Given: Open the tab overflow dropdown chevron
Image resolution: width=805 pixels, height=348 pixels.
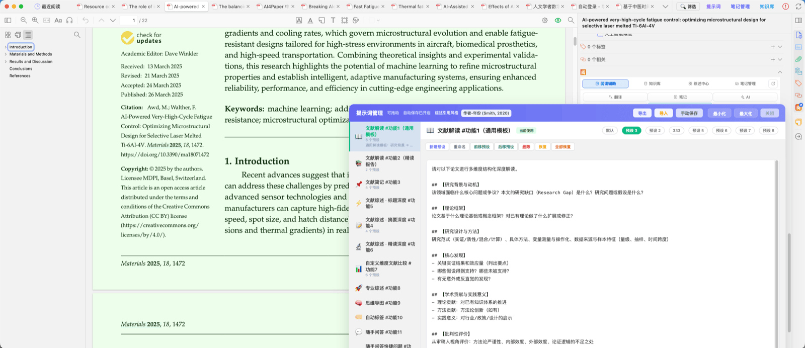Looking at the screenshot, I should (x=666, y=7).
